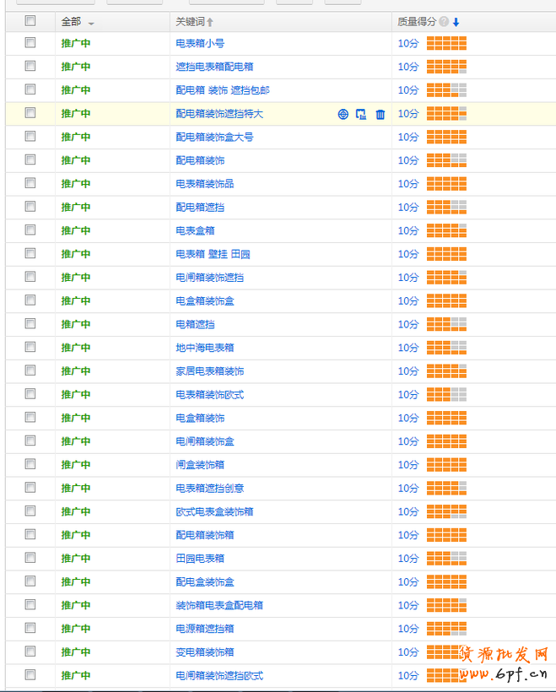Open the keyword link 遮挡电表箱配电箱
The image size is (556, 692).
(x=214, y=67)
